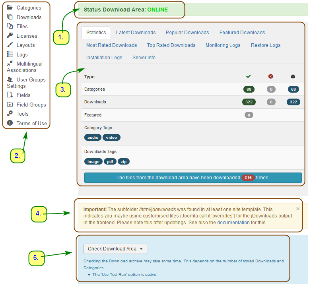Image resolution: width=311 pixels, height=287 pixels.
Task: Click green 322 published downloads badge
Action: 249,102
